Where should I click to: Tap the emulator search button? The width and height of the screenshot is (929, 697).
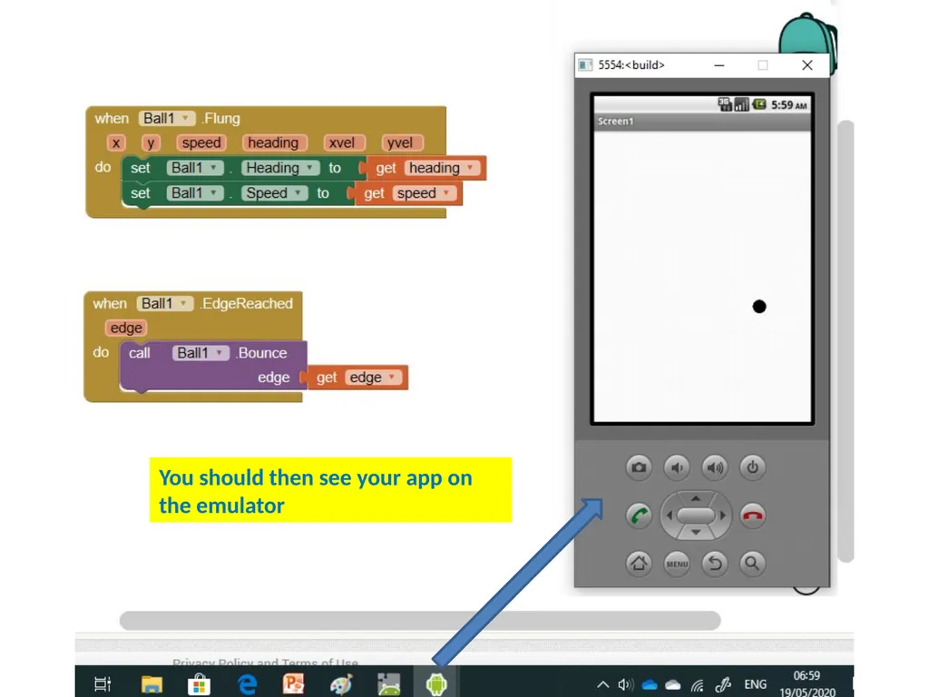click(752, 563)
